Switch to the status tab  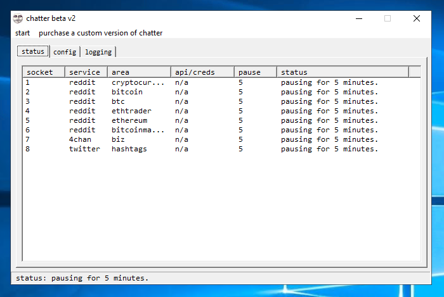pyautogui.click(x=33, y=51)
